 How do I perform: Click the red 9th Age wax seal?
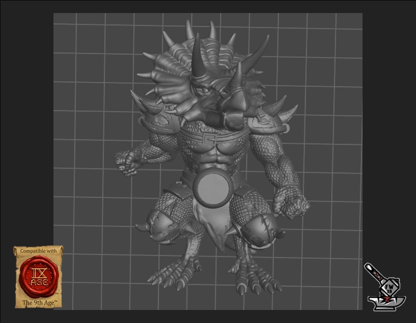coord(38,277)
